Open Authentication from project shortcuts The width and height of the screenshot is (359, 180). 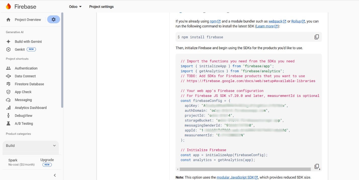click(x=26, y=68)
